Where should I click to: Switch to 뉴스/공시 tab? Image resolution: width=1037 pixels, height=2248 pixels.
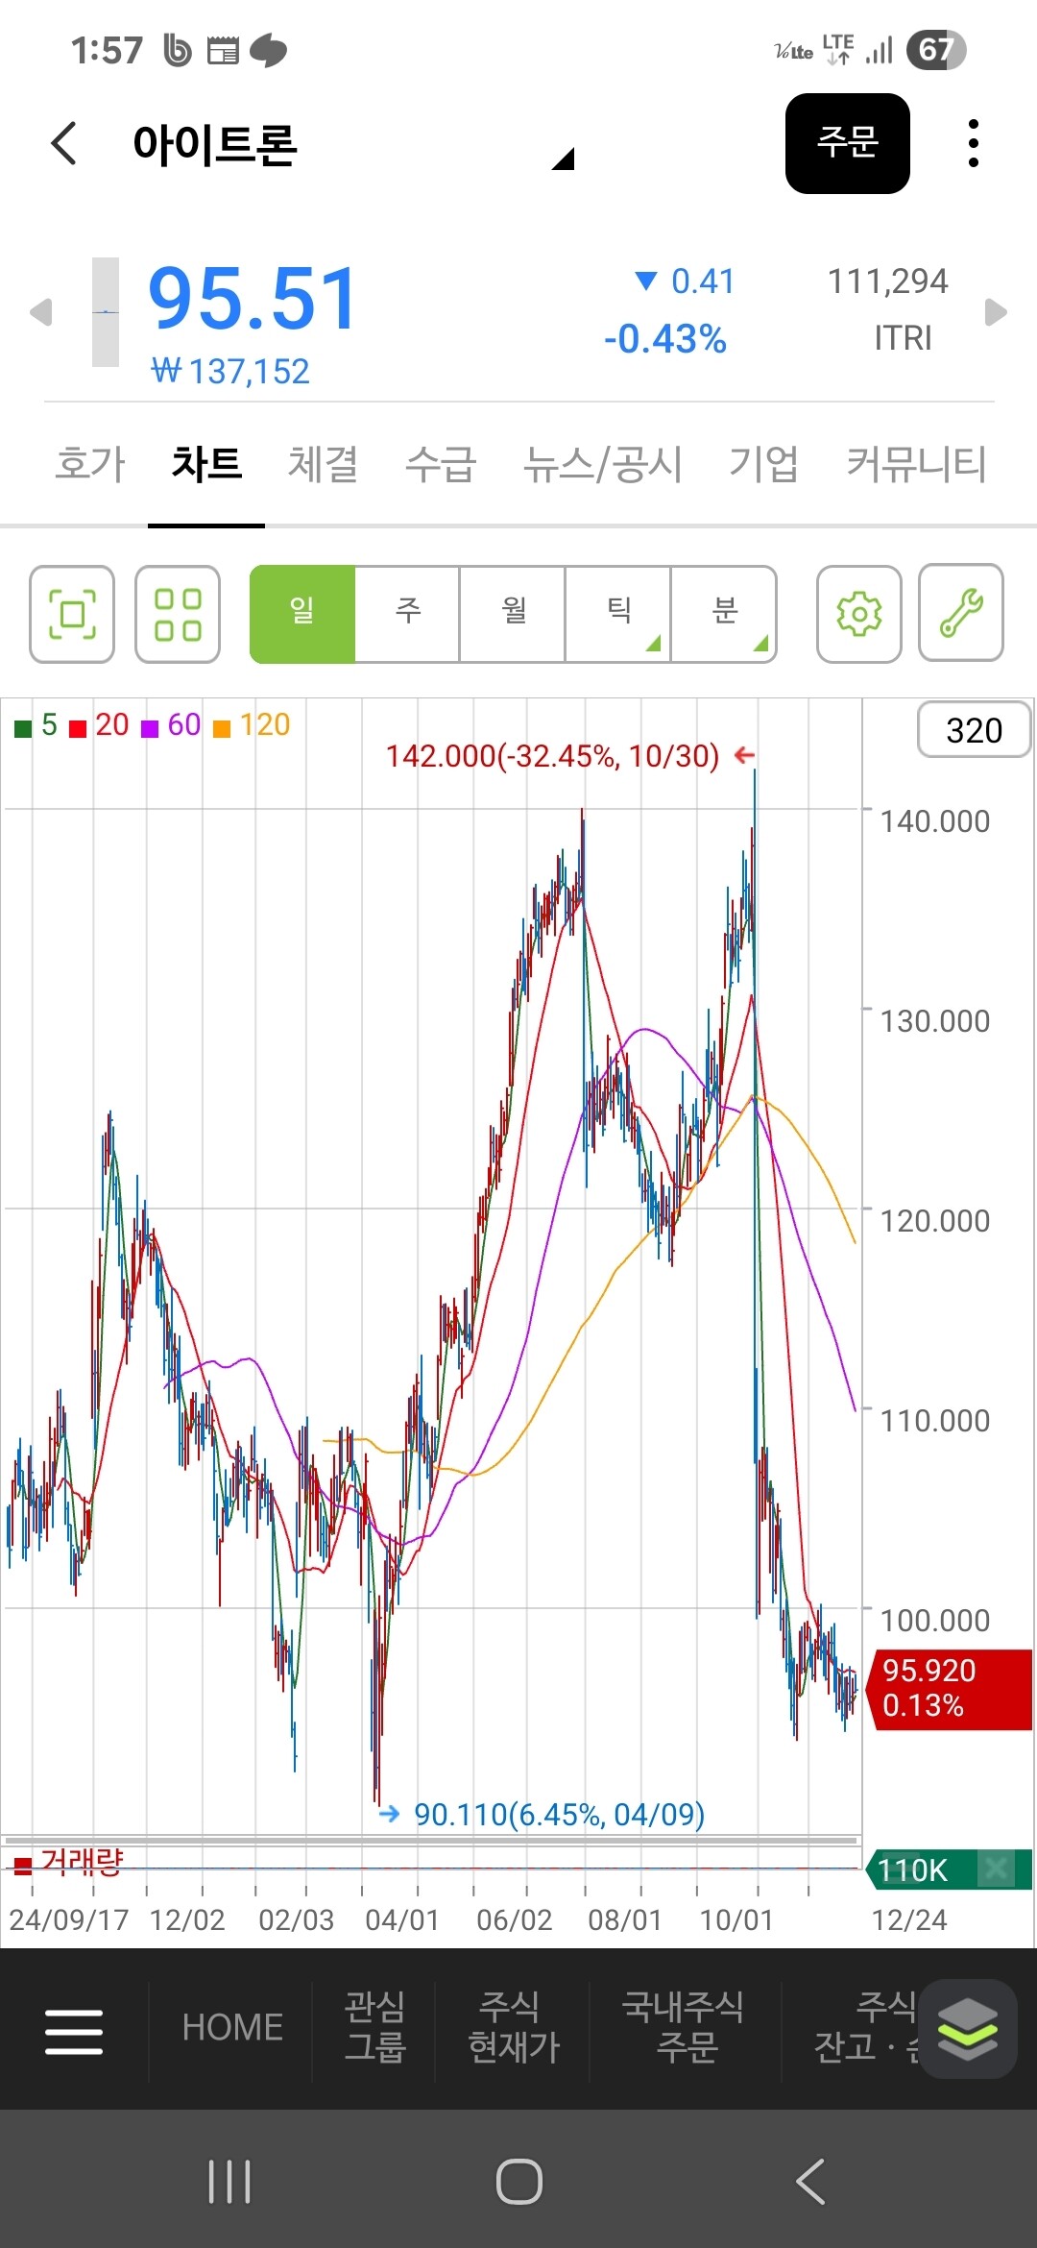click(602, 464)
